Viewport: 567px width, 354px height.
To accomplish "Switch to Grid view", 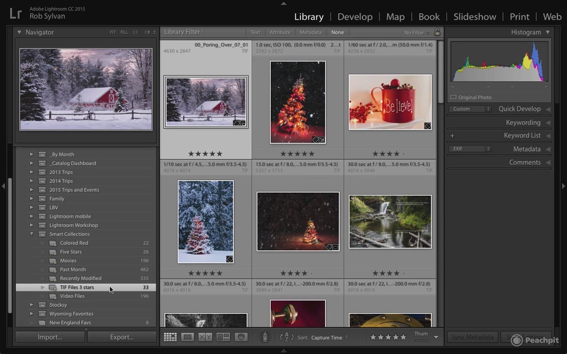I will (170, 337).
